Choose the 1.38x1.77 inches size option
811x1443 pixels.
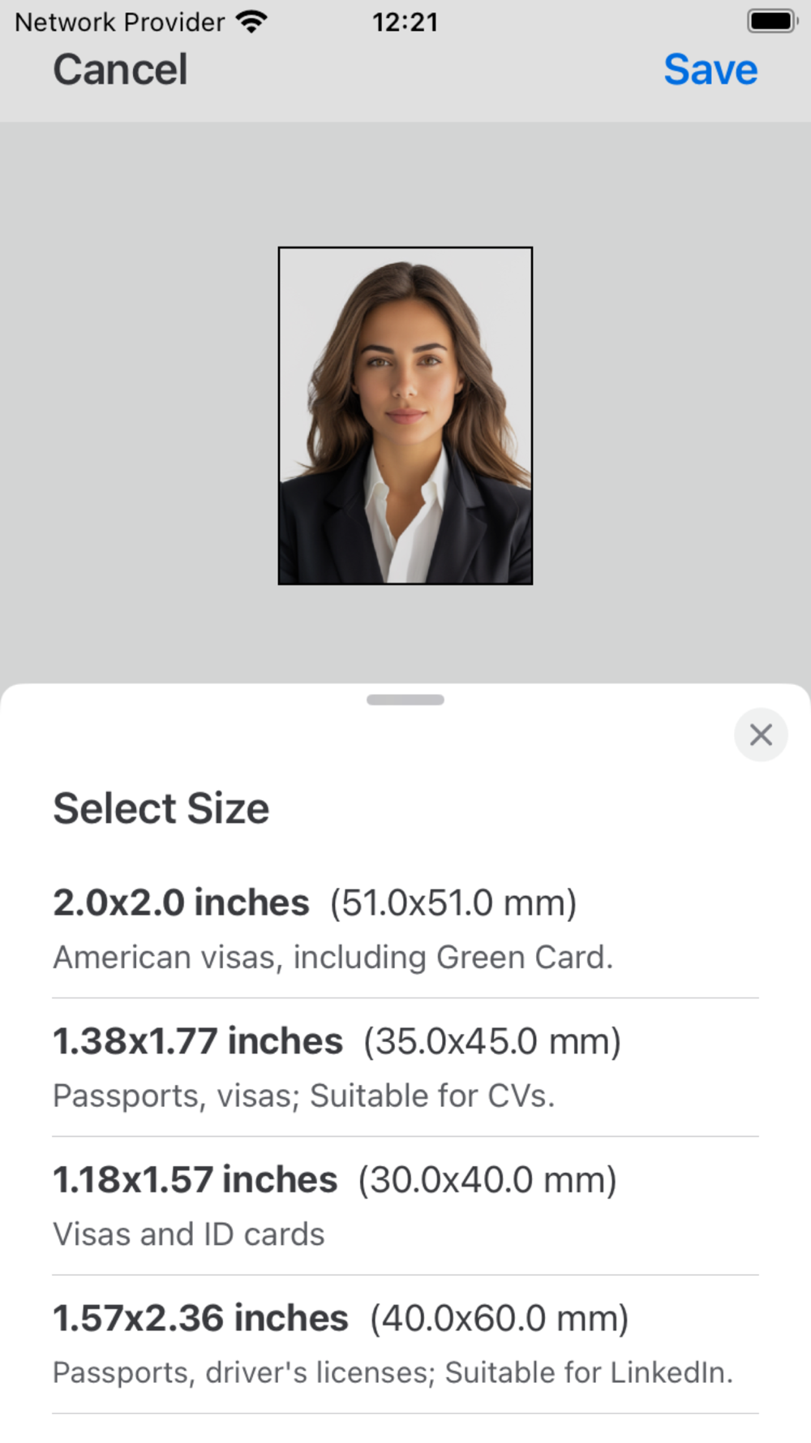click(197, 1041)
